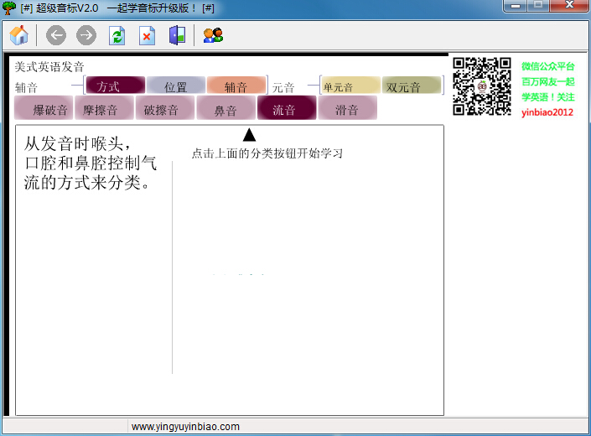Select the orange 辅音 tab

(x=236, y=86)
